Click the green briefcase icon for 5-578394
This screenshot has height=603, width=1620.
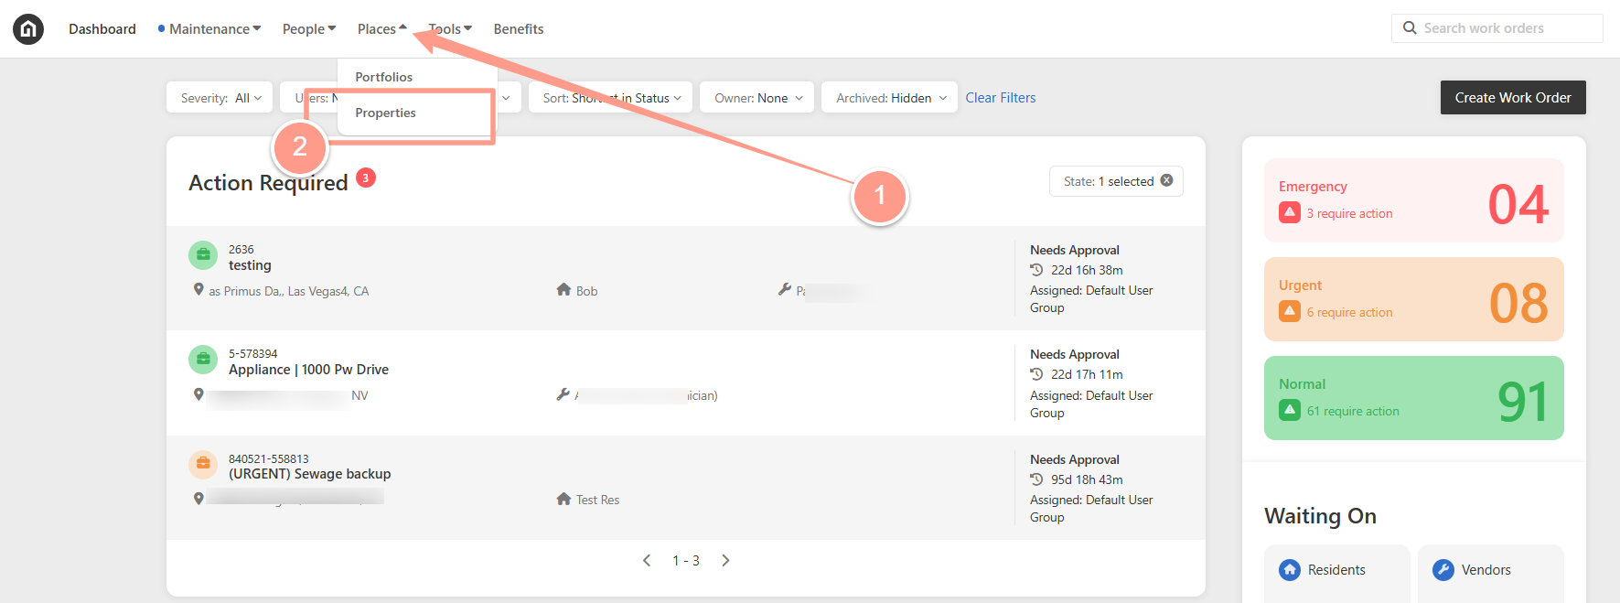pyautogui.click(x=203, y=360)
